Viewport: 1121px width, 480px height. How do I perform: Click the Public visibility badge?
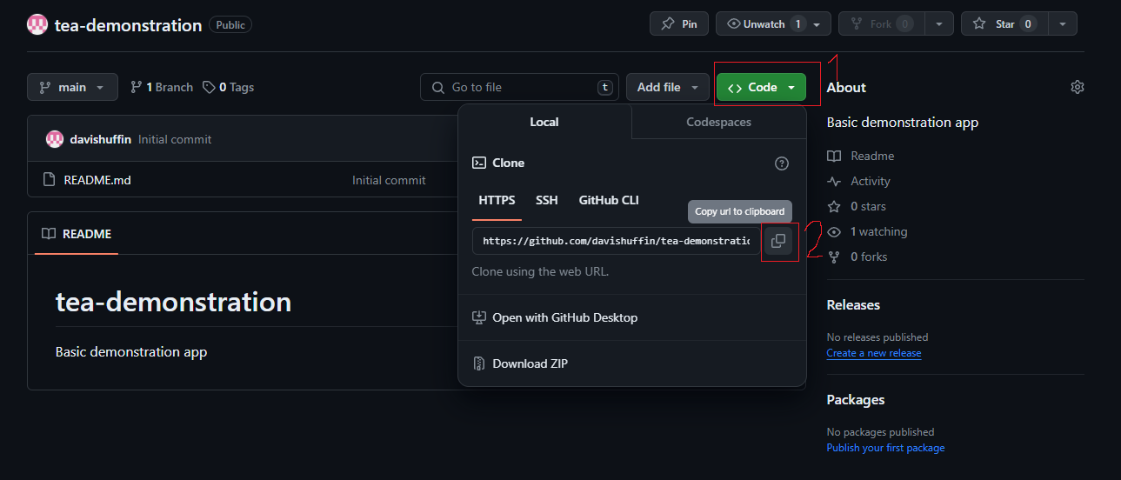pyautogui.click(x=230, y=25)
